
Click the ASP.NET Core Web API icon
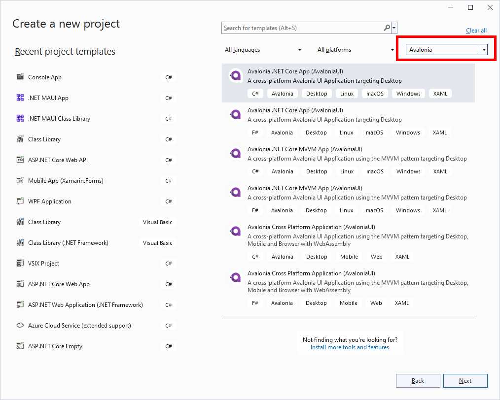20,159
